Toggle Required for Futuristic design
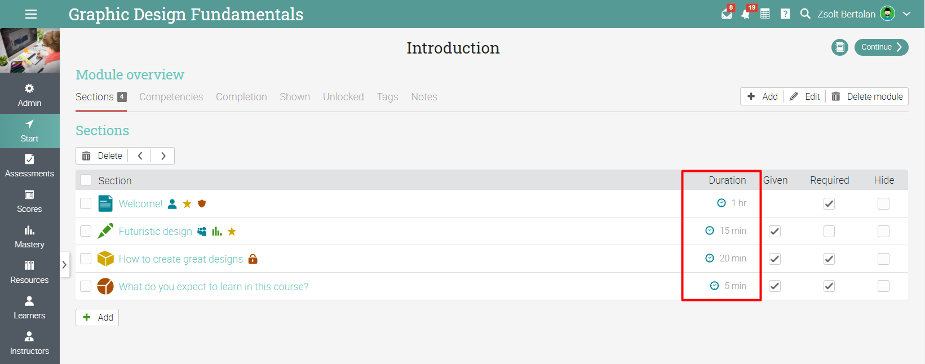925x364 pixels. tap(829, 231)
